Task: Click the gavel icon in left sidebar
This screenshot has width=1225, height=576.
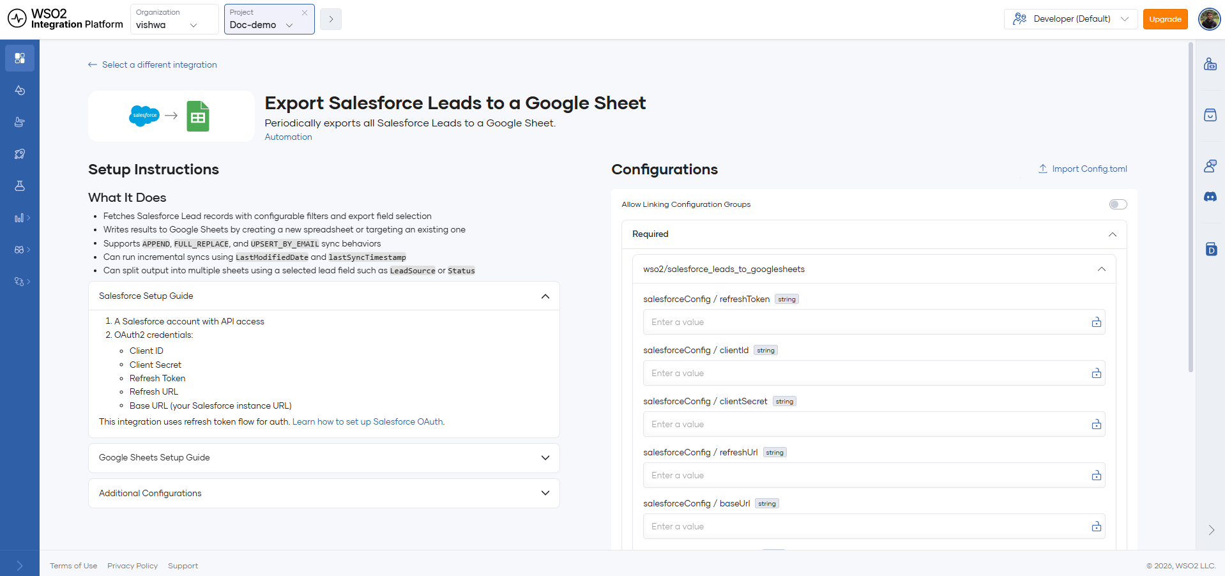Action: coord(20,122)
